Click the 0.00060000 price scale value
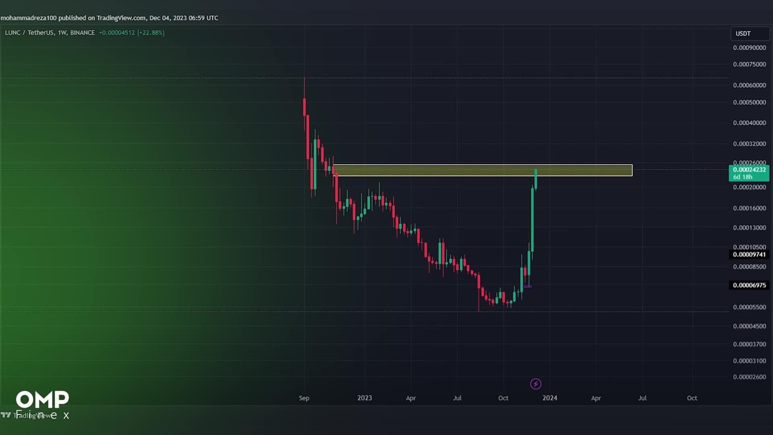This screenshot has width=773, height=435. coord(749,85)
